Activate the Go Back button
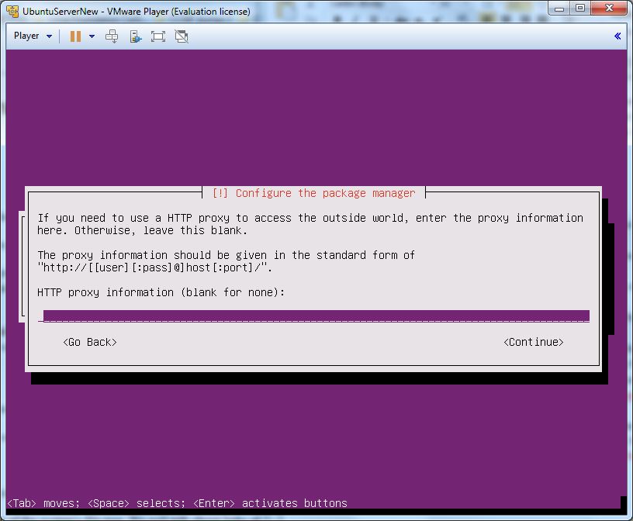This screenshot has width=633, height=521. click(x=90, y=342)
